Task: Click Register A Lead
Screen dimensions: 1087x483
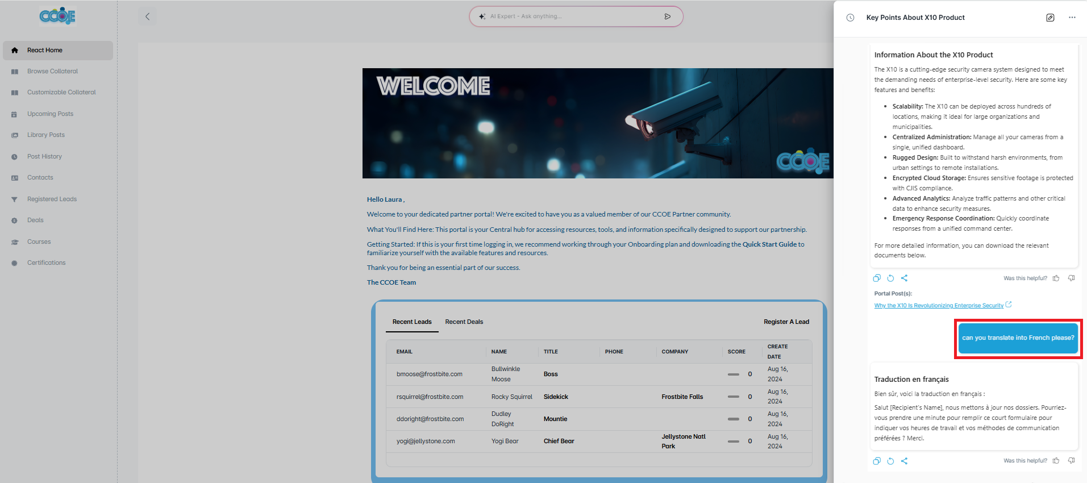Action: [786, 322]
